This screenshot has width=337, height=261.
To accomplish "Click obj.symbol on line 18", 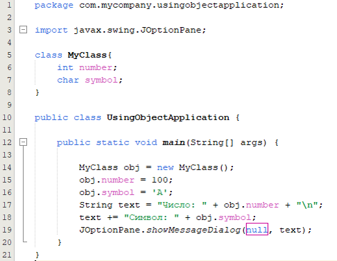I will (x=223, y=217).
